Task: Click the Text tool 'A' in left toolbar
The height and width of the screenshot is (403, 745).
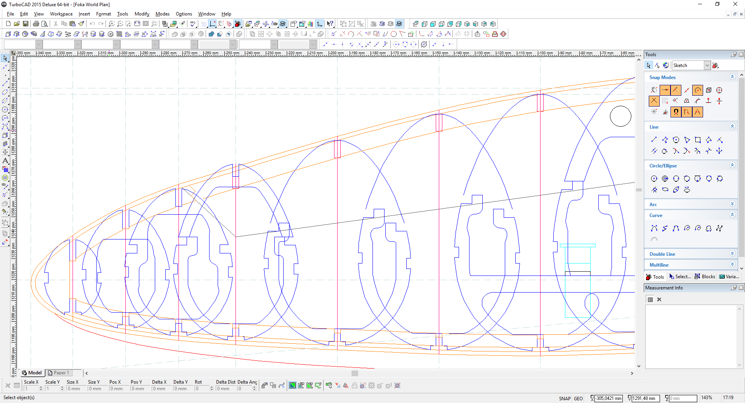Action: pos(5,161)
